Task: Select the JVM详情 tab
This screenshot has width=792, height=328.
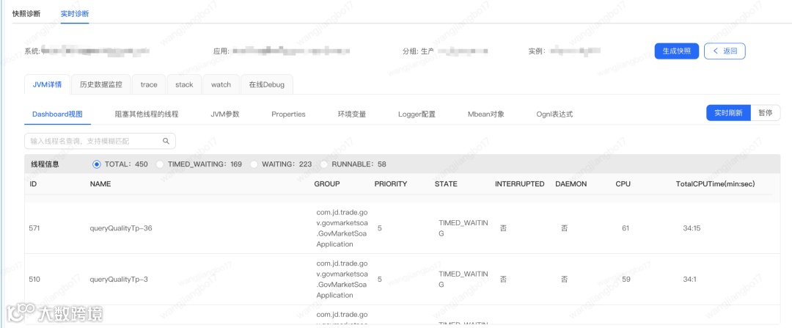Action: (x=47, y=84)
